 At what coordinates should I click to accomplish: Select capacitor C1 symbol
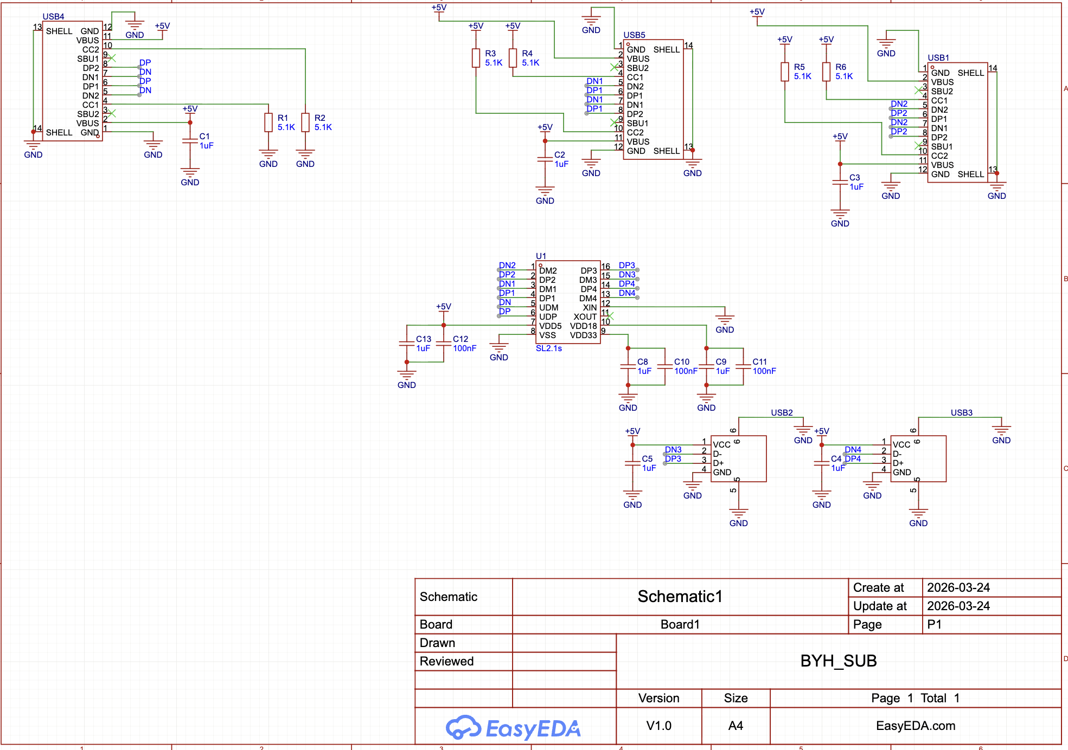(190, 141)
